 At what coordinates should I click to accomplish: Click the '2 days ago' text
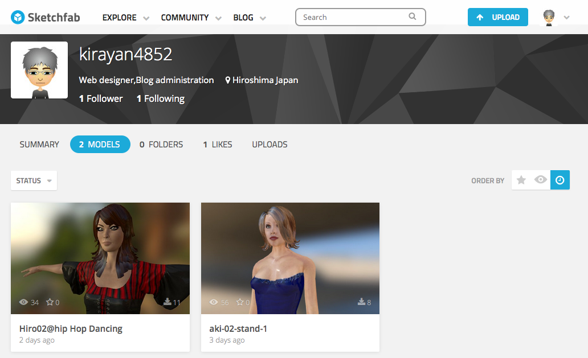click(36, 340)
